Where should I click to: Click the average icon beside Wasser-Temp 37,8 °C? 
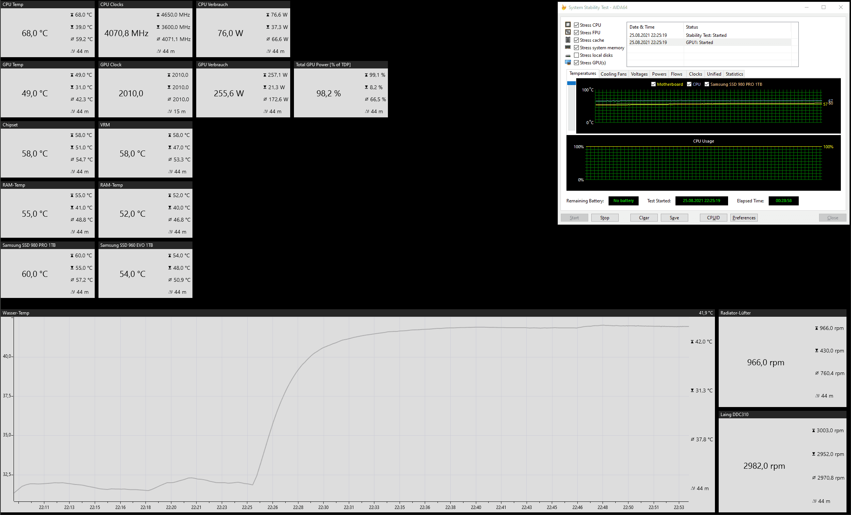692,439
